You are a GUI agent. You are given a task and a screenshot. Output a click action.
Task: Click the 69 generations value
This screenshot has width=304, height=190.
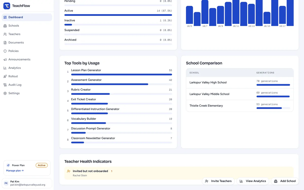[x=267, y=93]
